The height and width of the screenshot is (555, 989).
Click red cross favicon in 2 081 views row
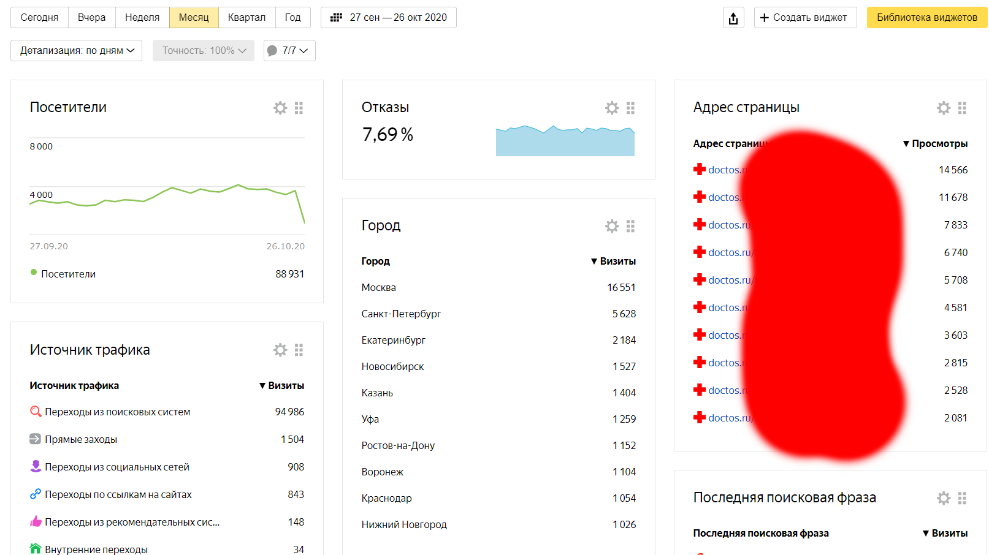[x=700, y=417]
